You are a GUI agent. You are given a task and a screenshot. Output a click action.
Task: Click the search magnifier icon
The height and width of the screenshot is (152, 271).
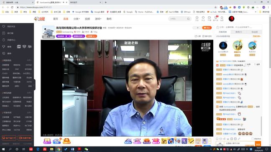click(188, 19)
